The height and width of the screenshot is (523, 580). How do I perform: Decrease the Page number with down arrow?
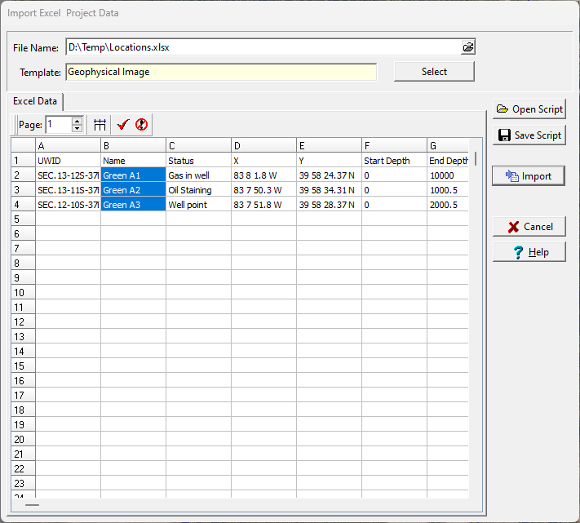(x=77, y=128)
